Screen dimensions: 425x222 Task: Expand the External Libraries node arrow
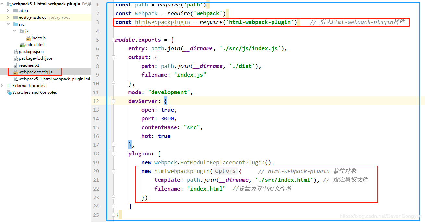pyautogui.click(x=2, y=86)
